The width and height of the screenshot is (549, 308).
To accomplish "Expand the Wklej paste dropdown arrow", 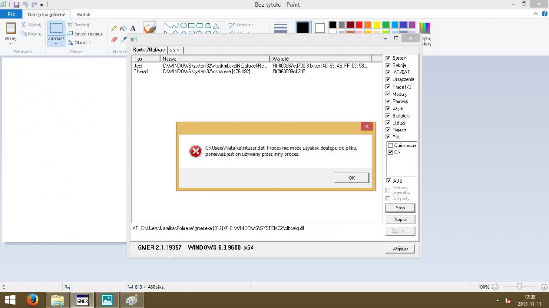I will [11, 44].
